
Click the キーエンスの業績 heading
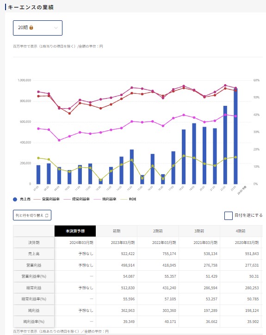31,7
